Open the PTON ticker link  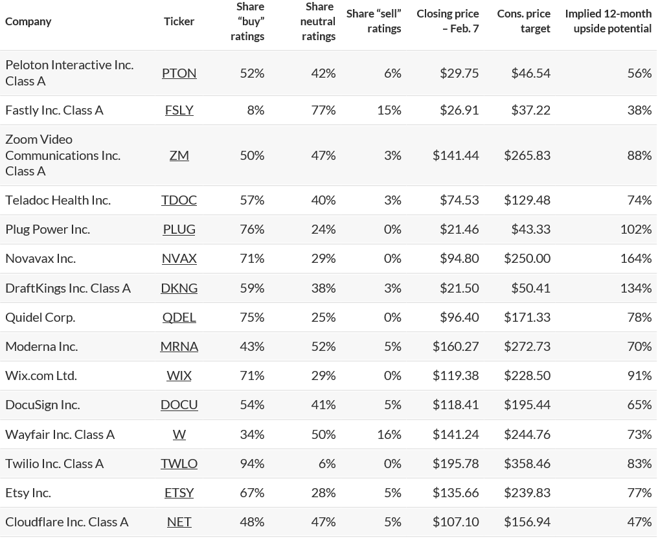[179, 73]
